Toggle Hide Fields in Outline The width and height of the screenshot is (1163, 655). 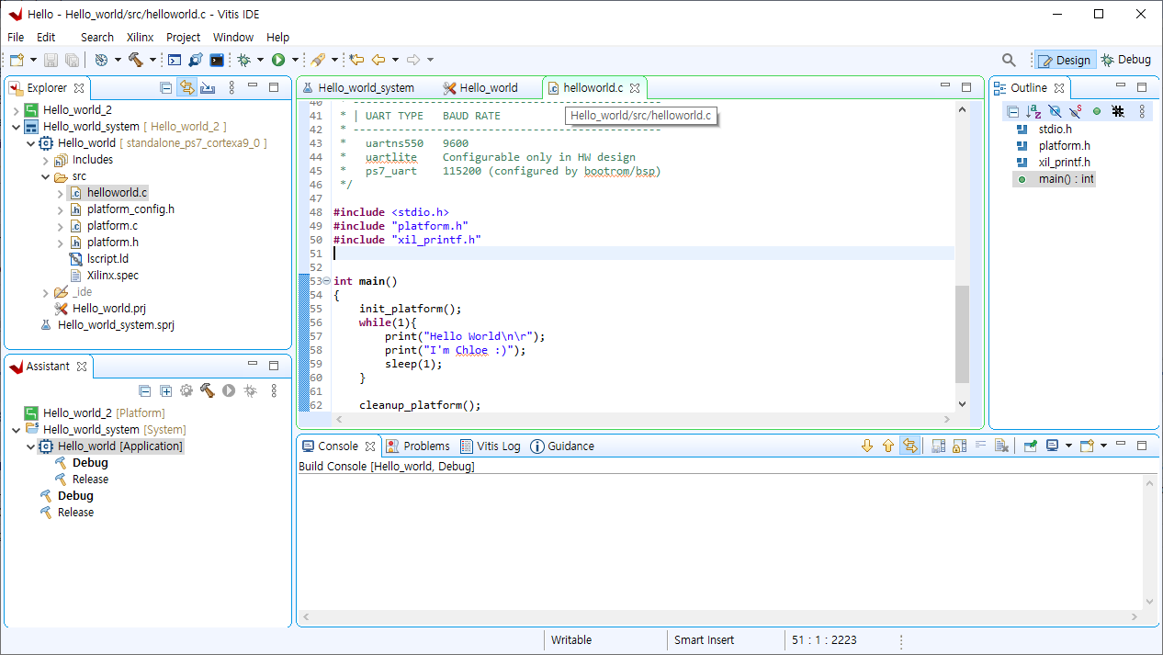coord(1055,111)
